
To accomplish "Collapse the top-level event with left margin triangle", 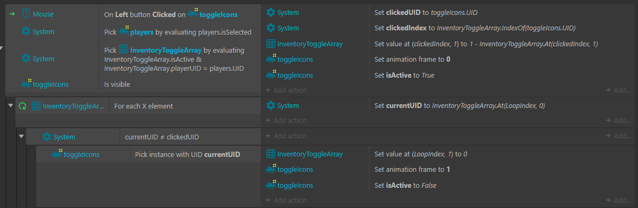I will [1, 48].
